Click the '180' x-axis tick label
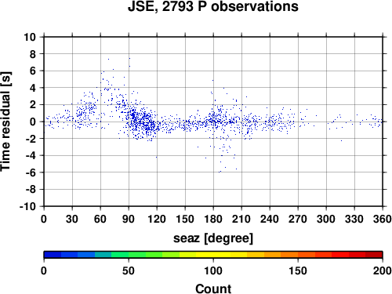Screen dimensions: 392x294 [213, 219]
